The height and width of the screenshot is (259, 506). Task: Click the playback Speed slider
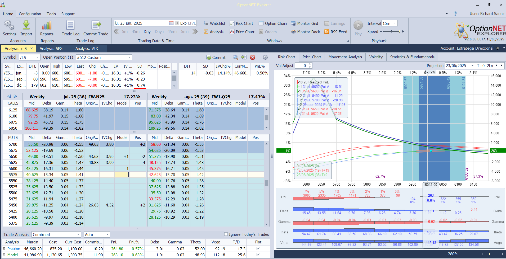pyautogui.click(x=392, y=31)
